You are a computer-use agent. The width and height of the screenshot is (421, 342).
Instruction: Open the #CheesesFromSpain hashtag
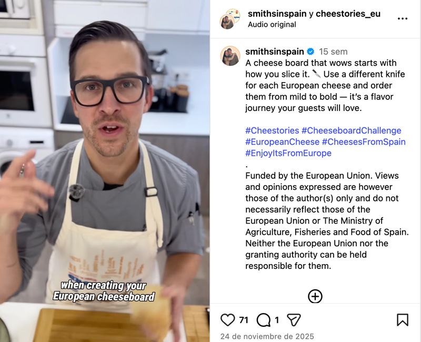pos(364,142)
